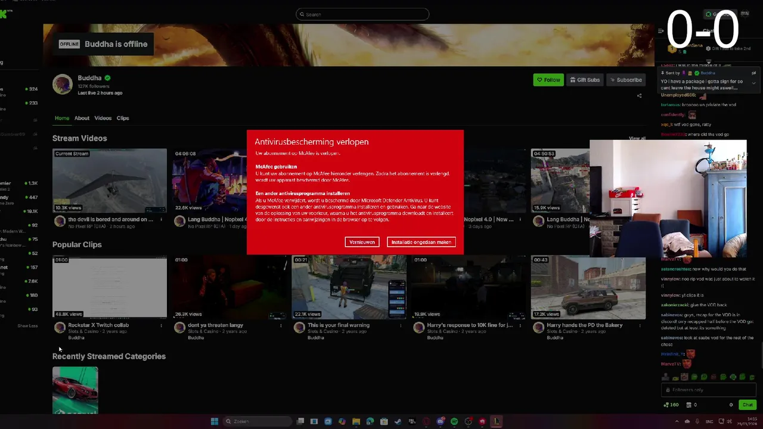
Task: Open Spotify from taskbar
Action: pyautogui.click(x=454, y=421)
